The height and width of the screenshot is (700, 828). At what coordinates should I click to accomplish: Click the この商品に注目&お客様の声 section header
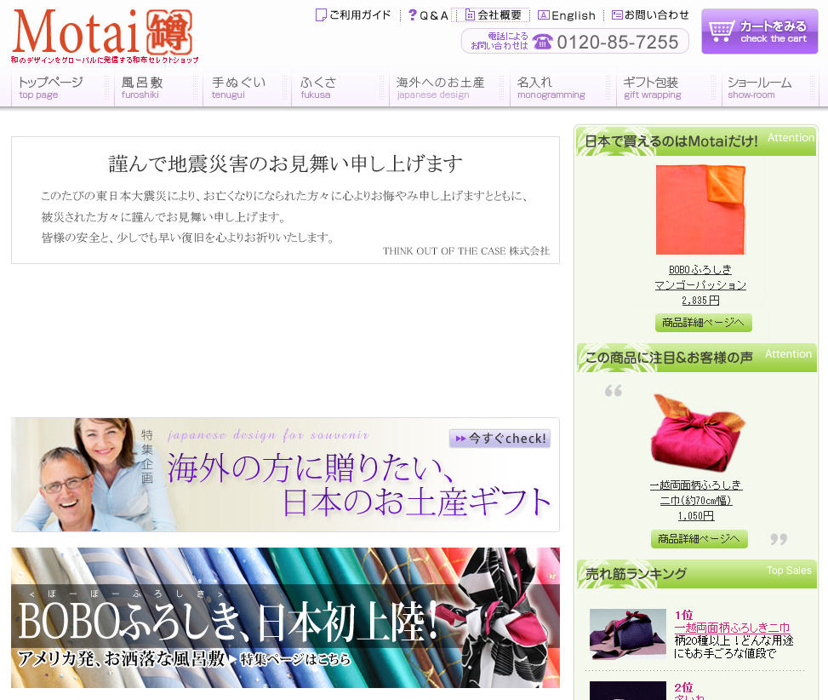pyautogui.click(x=697, y=358)
